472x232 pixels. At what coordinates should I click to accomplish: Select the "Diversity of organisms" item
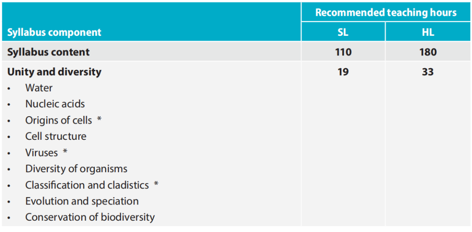(76, 169)
